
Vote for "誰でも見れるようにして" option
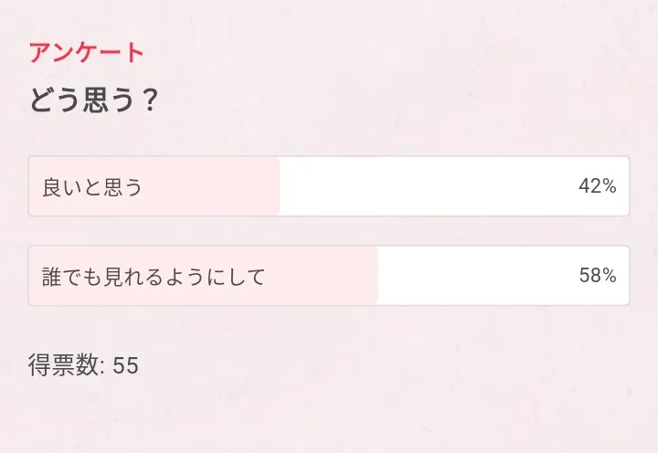click(328, 276)
